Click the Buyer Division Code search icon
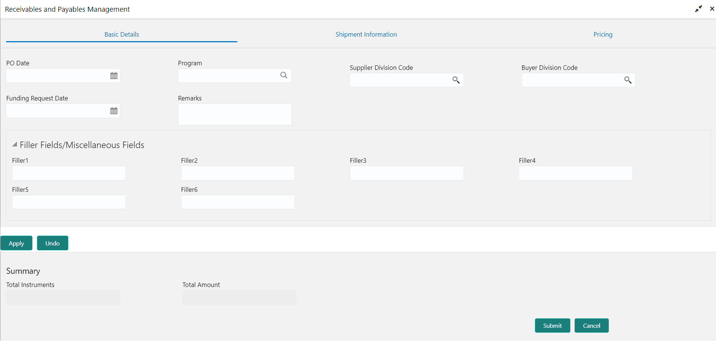The height and width of the screenshot is (341, 716). click(x=628, y=80)
